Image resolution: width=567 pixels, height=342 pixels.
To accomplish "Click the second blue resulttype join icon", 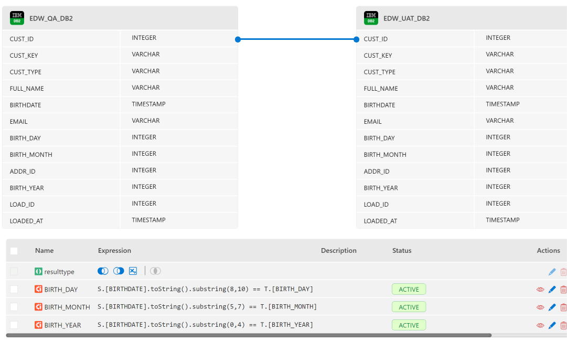I will click(119, 271).
